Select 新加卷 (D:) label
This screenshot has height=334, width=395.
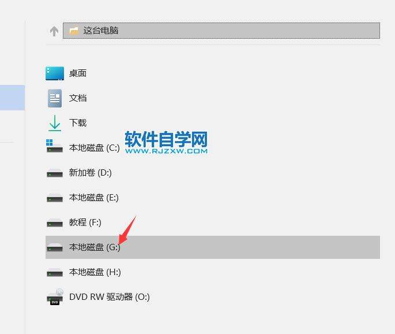(x=91, y=173)
